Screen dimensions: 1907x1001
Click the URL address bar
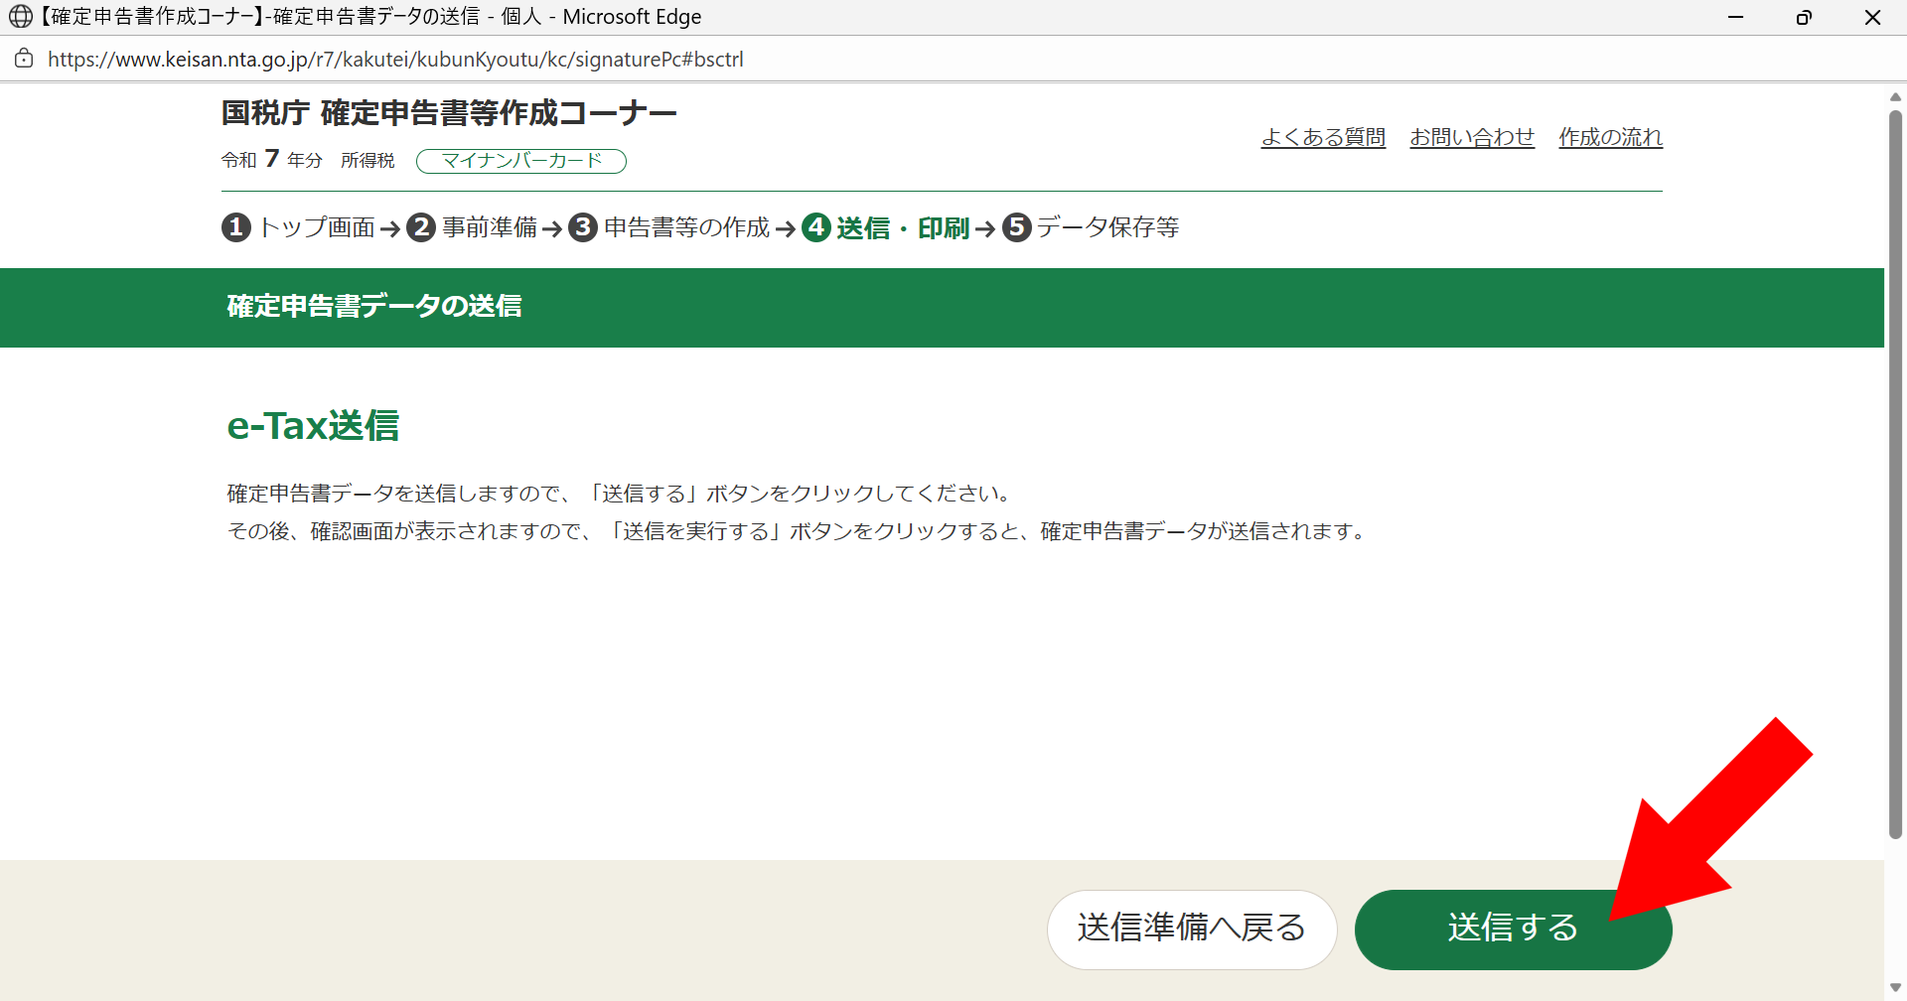pos(395,60)
